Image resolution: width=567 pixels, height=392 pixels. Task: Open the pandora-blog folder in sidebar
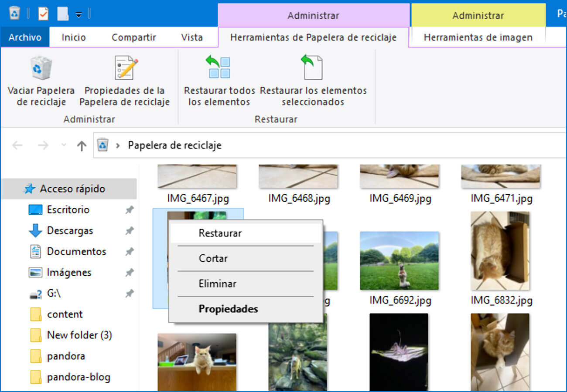(79, 377)
